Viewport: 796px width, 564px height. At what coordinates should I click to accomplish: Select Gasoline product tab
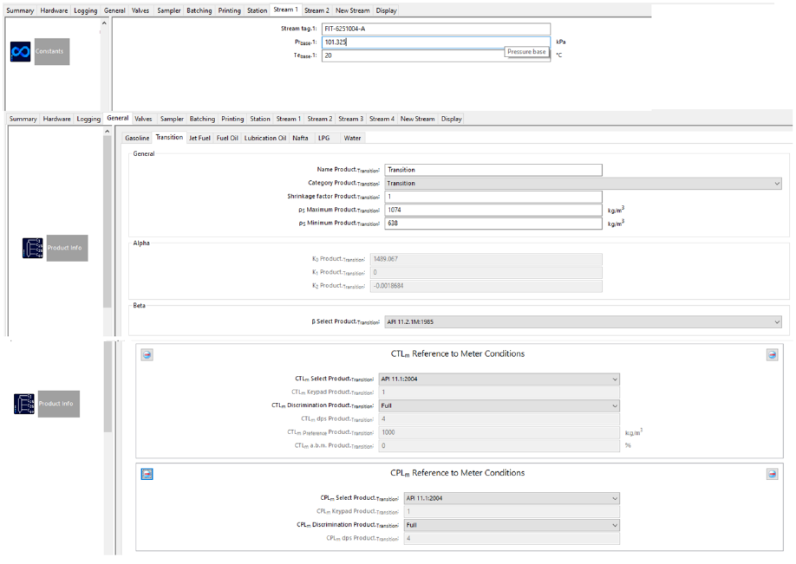click(137, 138)
